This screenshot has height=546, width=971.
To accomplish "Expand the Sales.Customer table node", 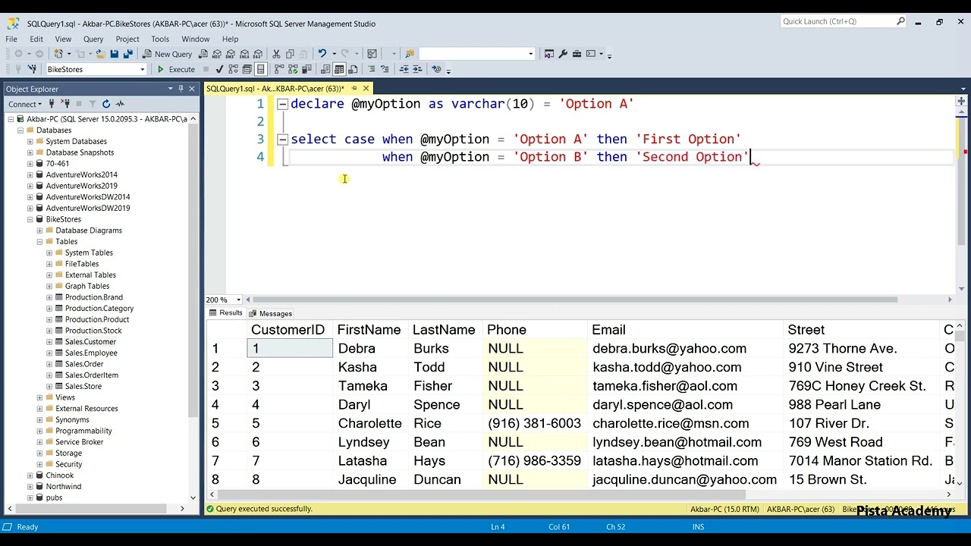I will (x=49, y=342).
